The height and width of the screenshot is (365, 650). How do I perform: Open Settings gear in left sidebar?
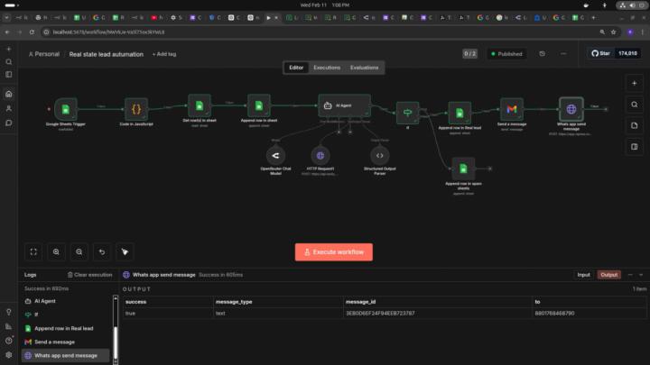pos(9,355)
